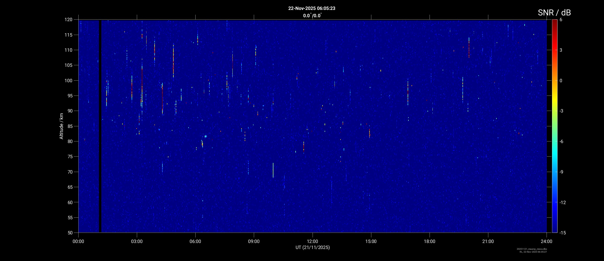604x261 pixels.
Task: Click the dark red top of the colorbar
Action: [x=554, y=21]
